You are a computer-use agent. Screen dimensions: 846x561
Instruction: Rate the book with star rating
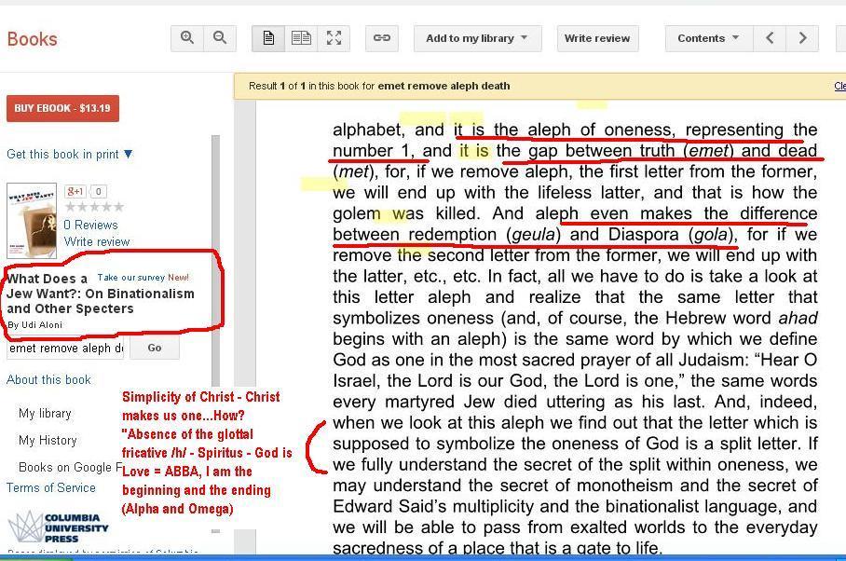tap(94, 207)
